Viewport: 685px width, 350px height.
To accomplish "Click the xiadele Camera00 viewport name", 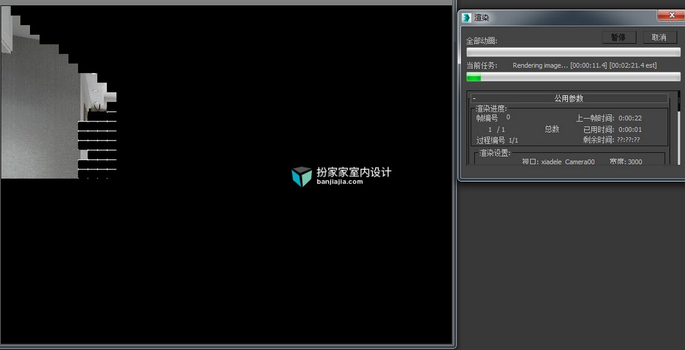I will pos(568,161).
